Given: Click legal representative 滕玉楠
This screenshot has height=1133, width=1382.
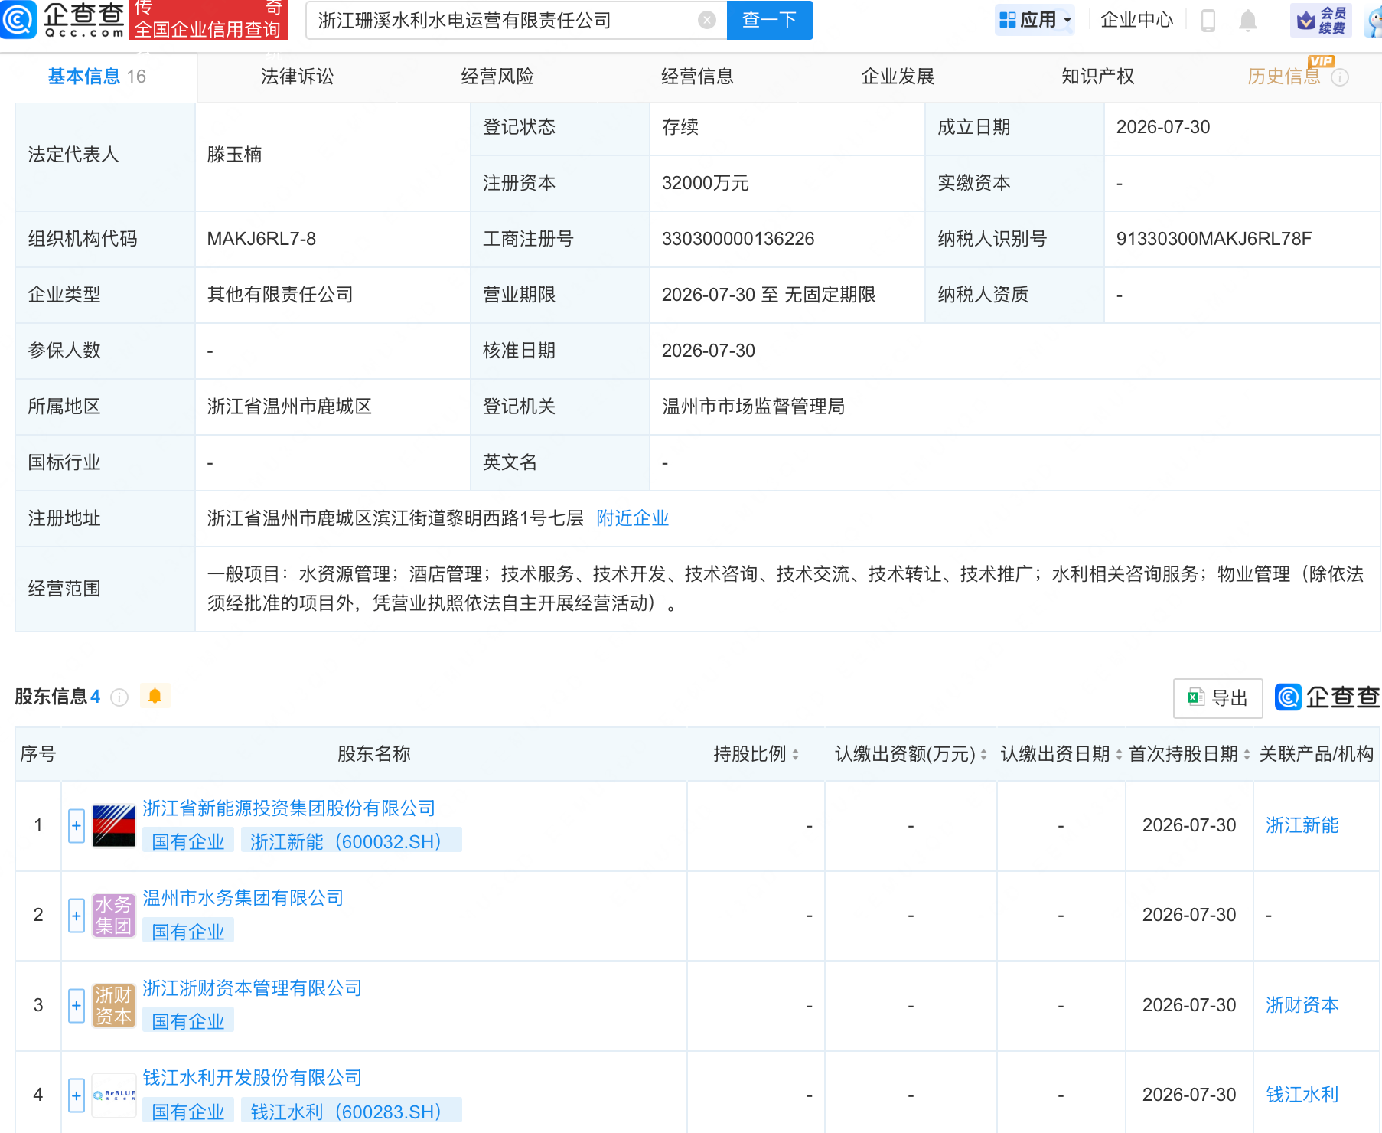Looking at the screenshot, I should coord(234,155).
